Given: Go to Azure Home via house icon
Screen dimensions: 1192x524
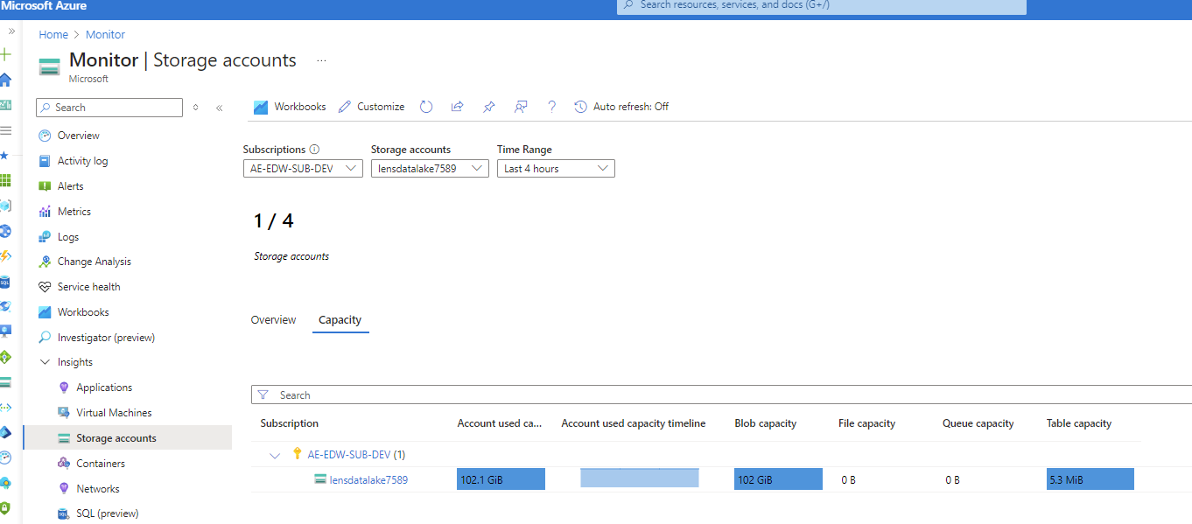Looking at the screenshot, I should [x=5, y=80].
